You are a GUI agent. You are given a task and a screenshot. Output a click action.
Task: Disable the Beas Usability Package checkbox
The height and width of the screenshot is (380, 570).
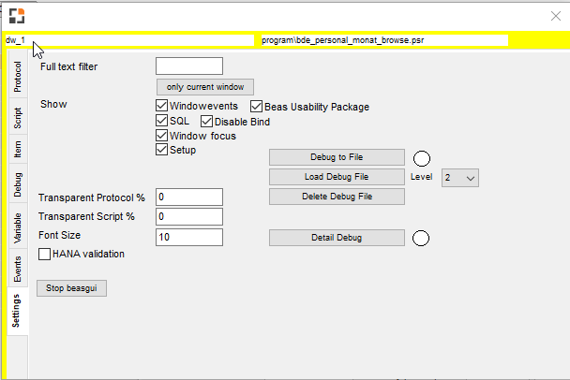[256, 107]
